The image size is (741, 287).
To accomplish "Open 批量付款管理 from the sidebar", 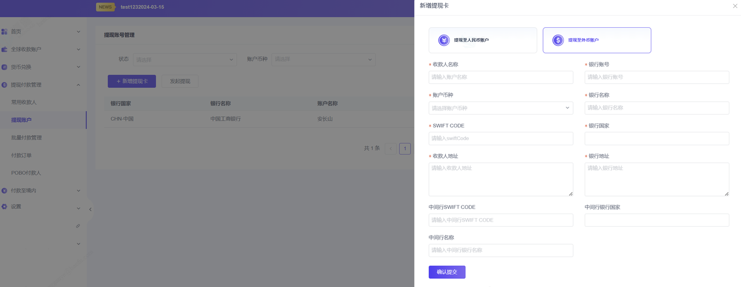I will tap(27, 138).
